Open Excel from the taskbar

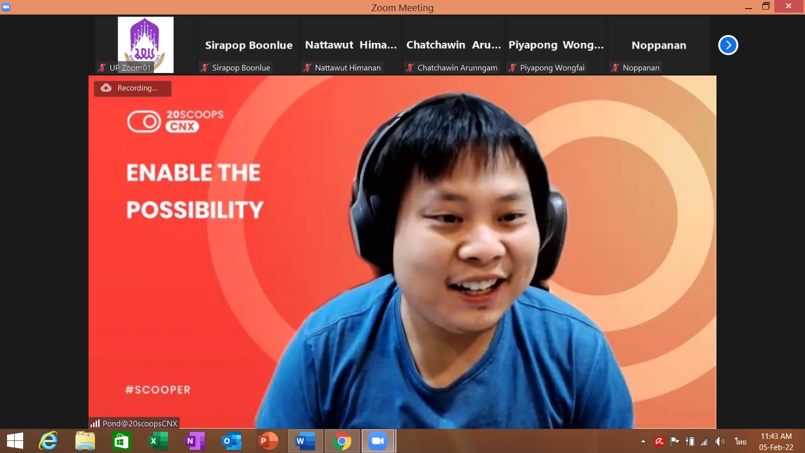pos(158,441)
